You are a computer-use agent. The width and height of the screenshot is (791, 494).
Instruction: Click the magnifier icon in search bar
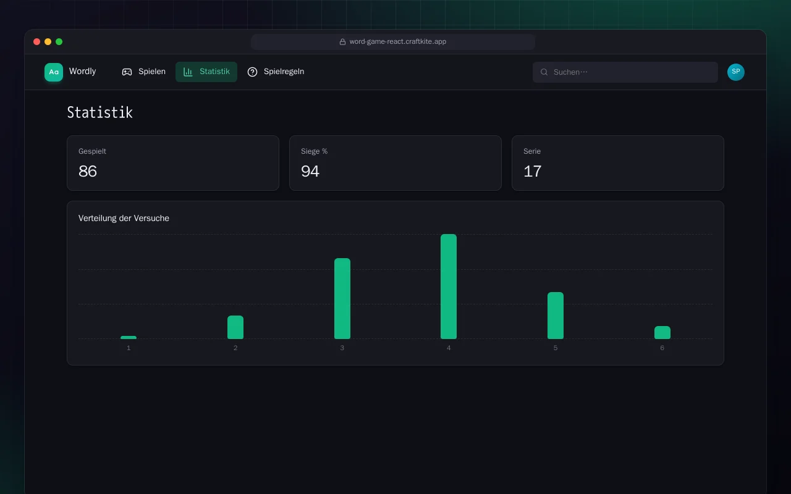pos(544,72)
